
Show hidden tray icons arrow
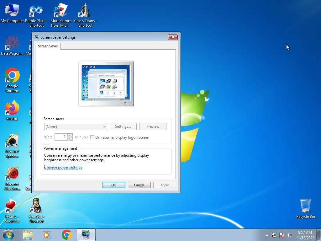click(x=266, y=235)
